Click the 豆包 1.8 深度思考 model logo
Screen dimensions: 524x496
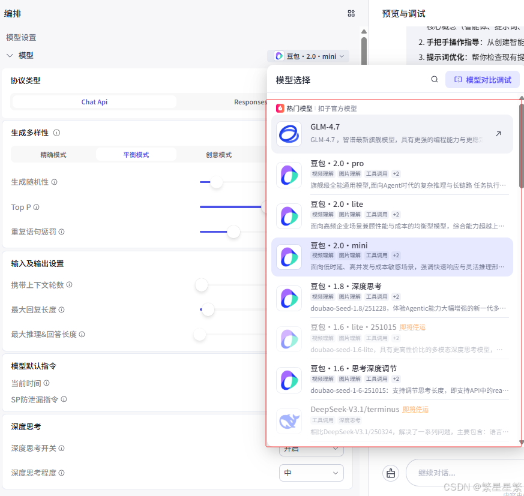point(289,298)
